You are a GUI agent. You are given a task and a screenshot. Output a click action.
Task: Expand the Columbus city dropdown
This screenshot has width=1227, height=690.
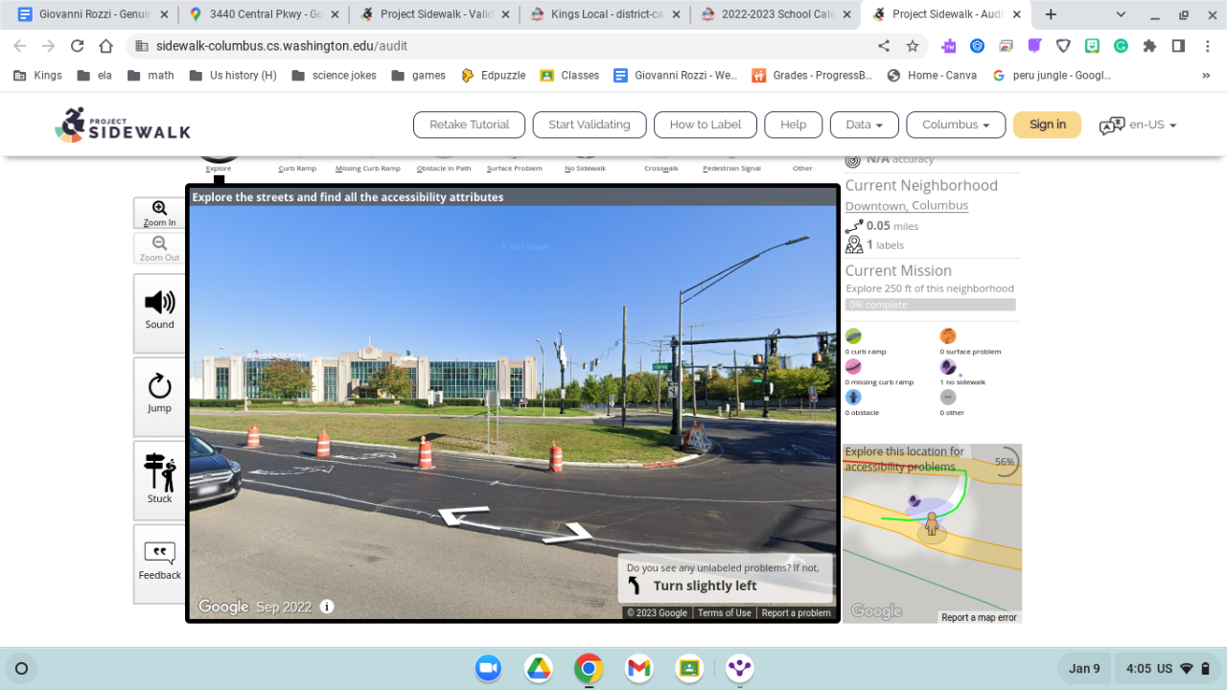(x=956, y=125)
